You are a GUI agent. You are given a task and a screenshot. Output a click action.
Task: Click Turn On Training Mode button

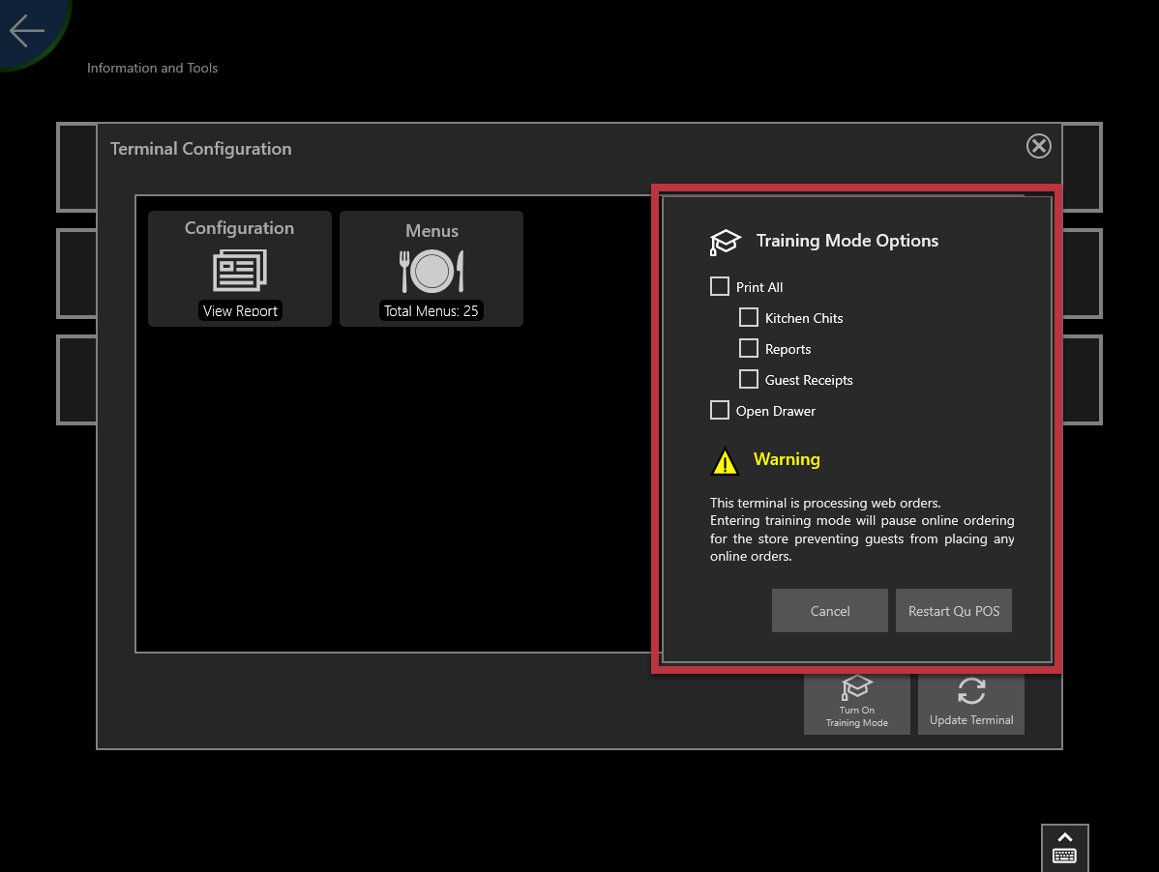857,704
